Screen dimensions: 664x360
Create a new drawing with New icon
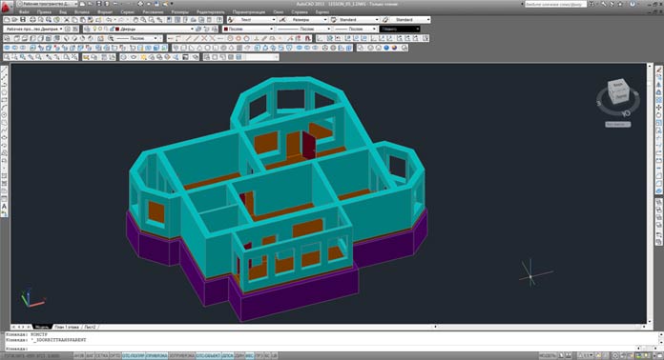[7, 20]
